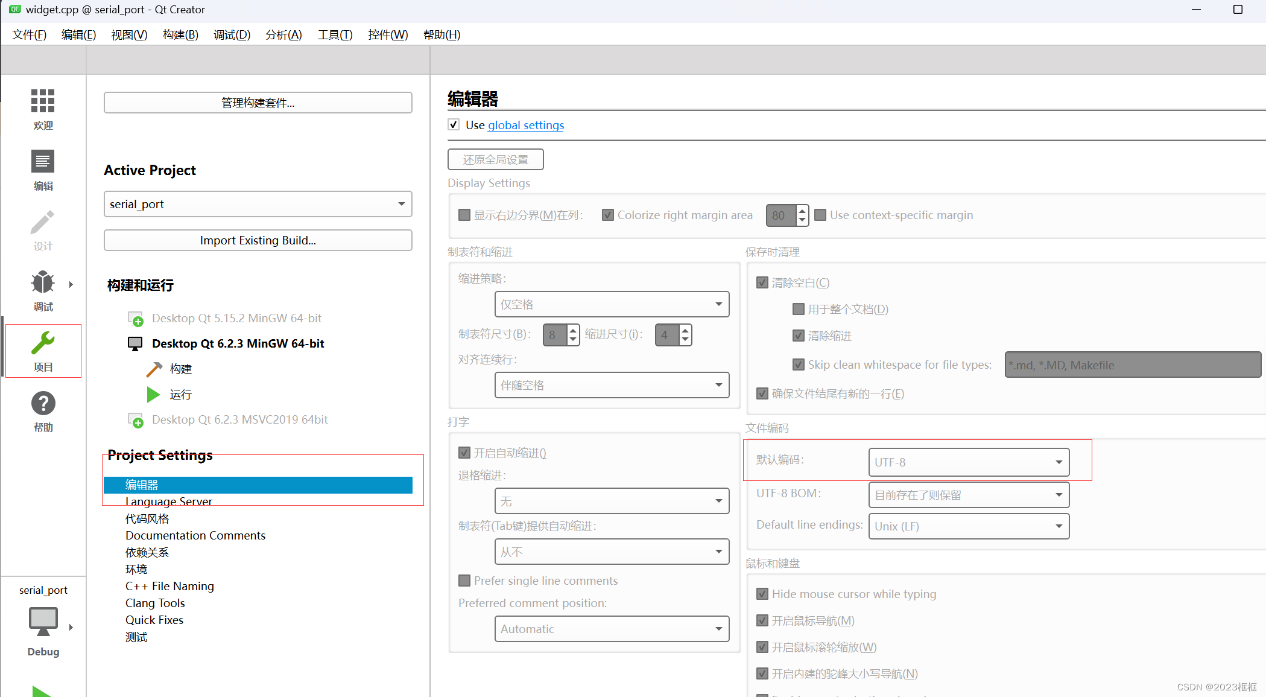The image size is (1266, 697).
Task: Open the Active Project serial_port dropdown
Action: pos(258,204)
